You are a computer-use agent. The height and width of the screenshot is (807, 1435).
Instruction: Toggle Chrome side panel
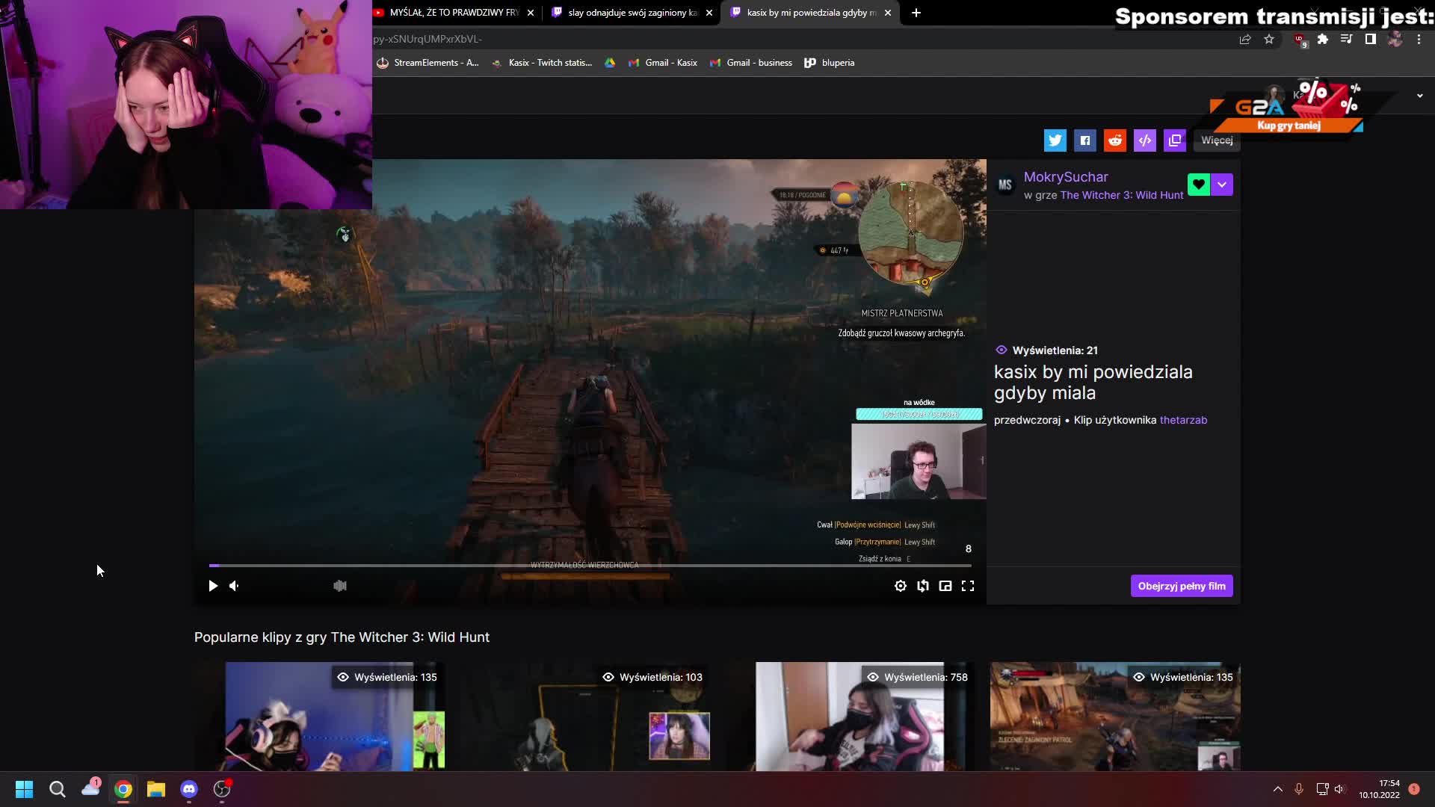pyautogui.click(x=1371, y=39)
